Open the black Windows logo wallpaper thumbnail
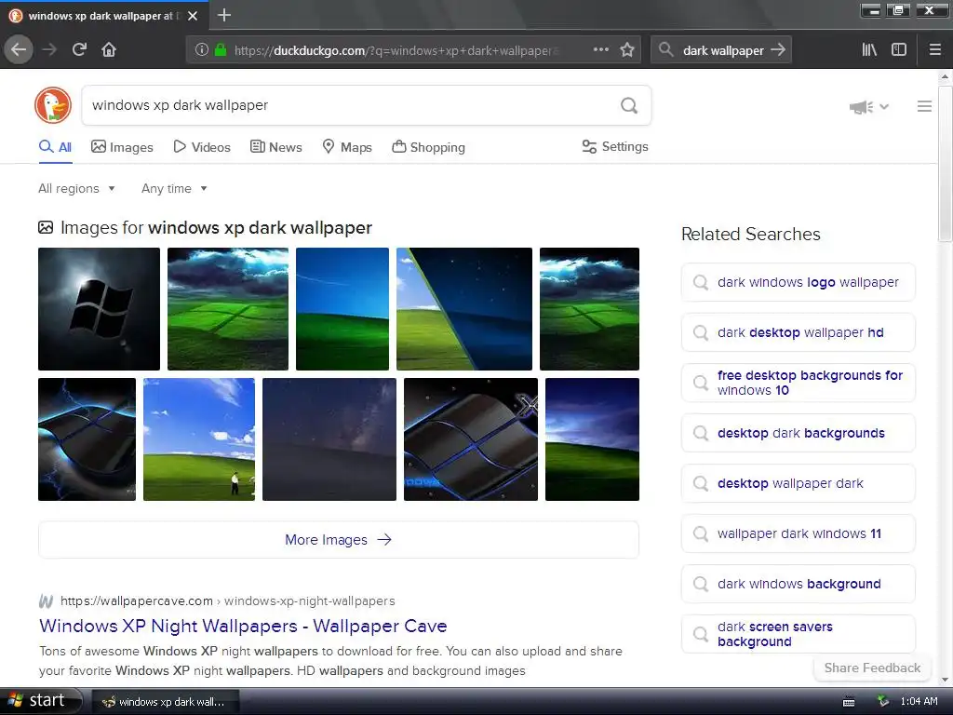Viewport: 953px width, 715px height. (x=99, y=309)
